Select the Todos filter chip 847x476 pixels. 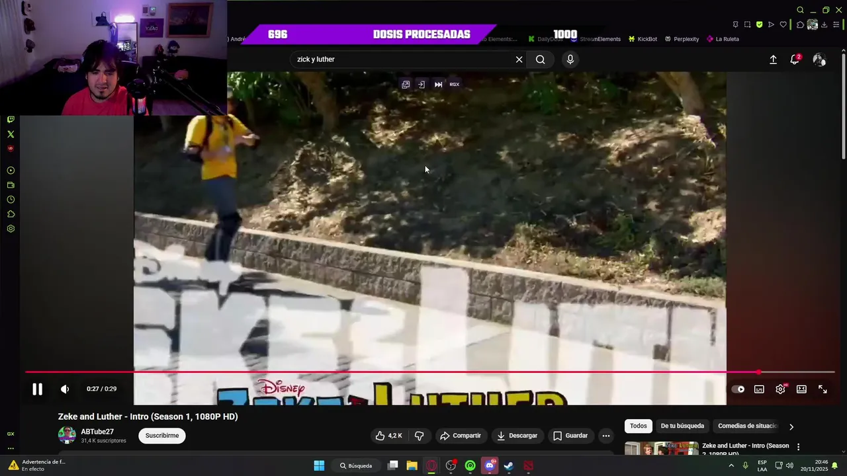click(639, 426)
